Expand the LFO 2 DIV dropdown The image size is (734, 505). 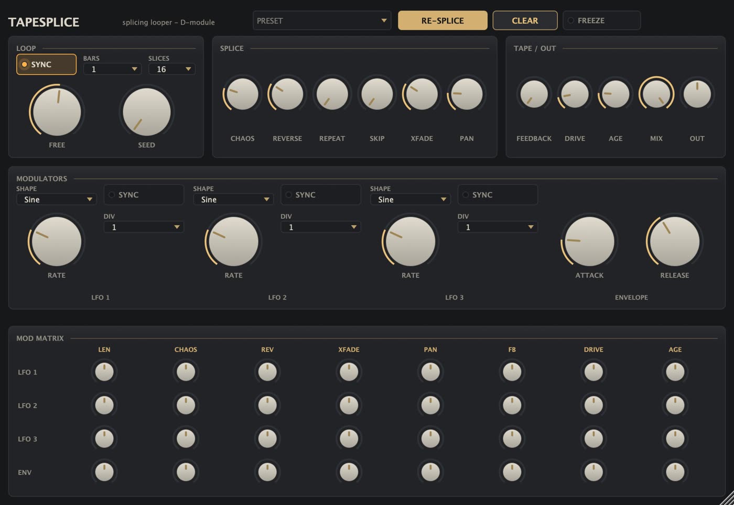pos(321,227)
